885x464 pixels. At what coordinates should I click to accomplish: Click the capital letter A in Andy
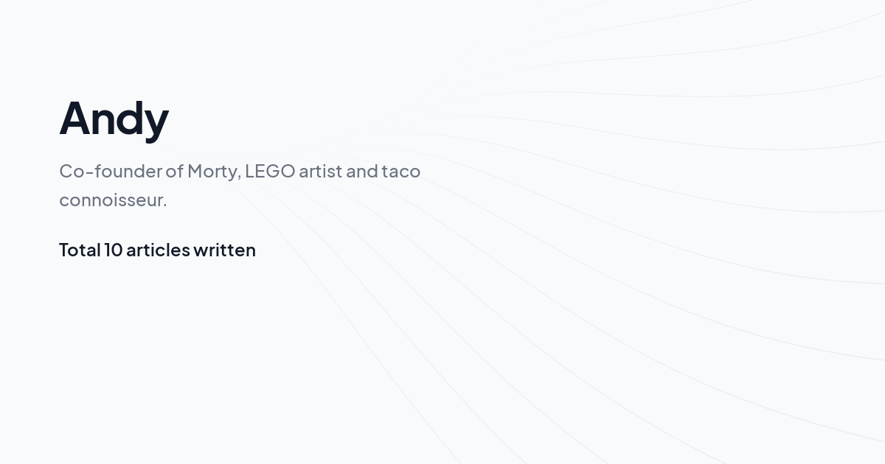74,118
